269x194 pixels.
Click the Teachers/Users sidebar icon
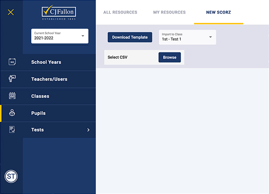tap(12, 79)
